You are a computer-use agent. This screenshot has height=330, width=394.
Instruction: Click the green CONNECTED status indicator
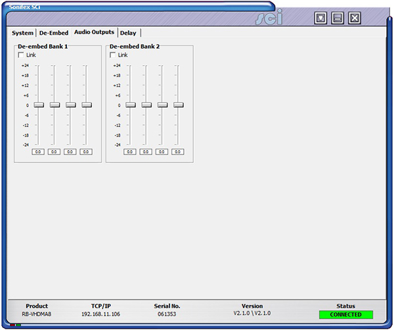click(346, 315)
